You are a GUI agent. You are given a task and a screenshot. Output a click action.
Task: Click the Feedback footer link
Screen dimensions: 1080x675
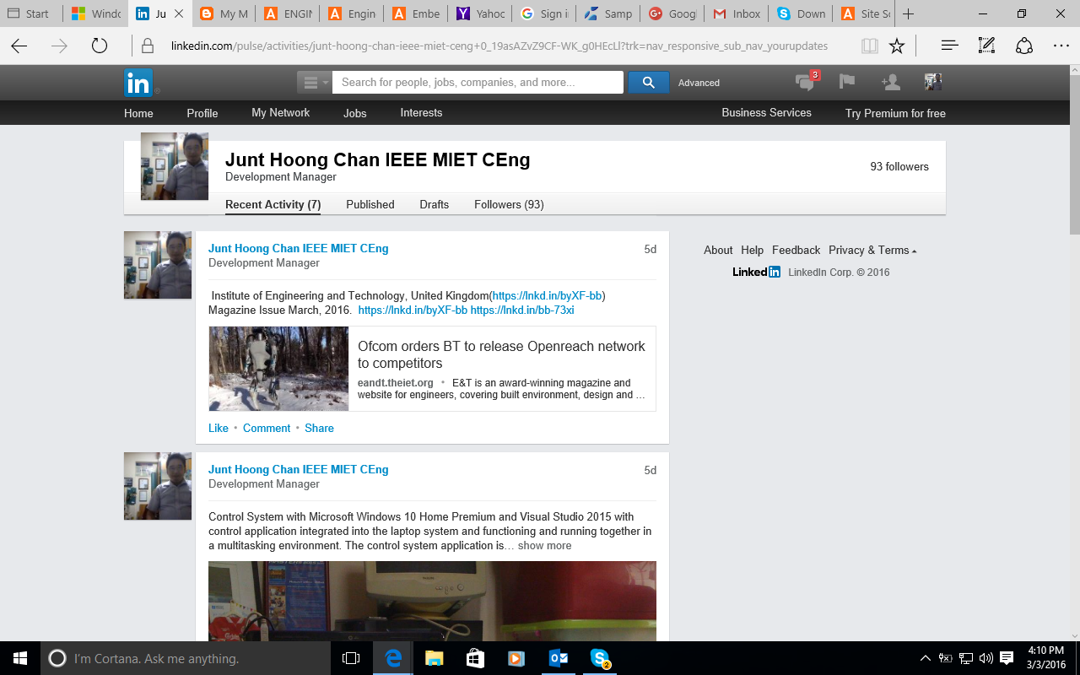pyautogui.click(x=796, y=250)
